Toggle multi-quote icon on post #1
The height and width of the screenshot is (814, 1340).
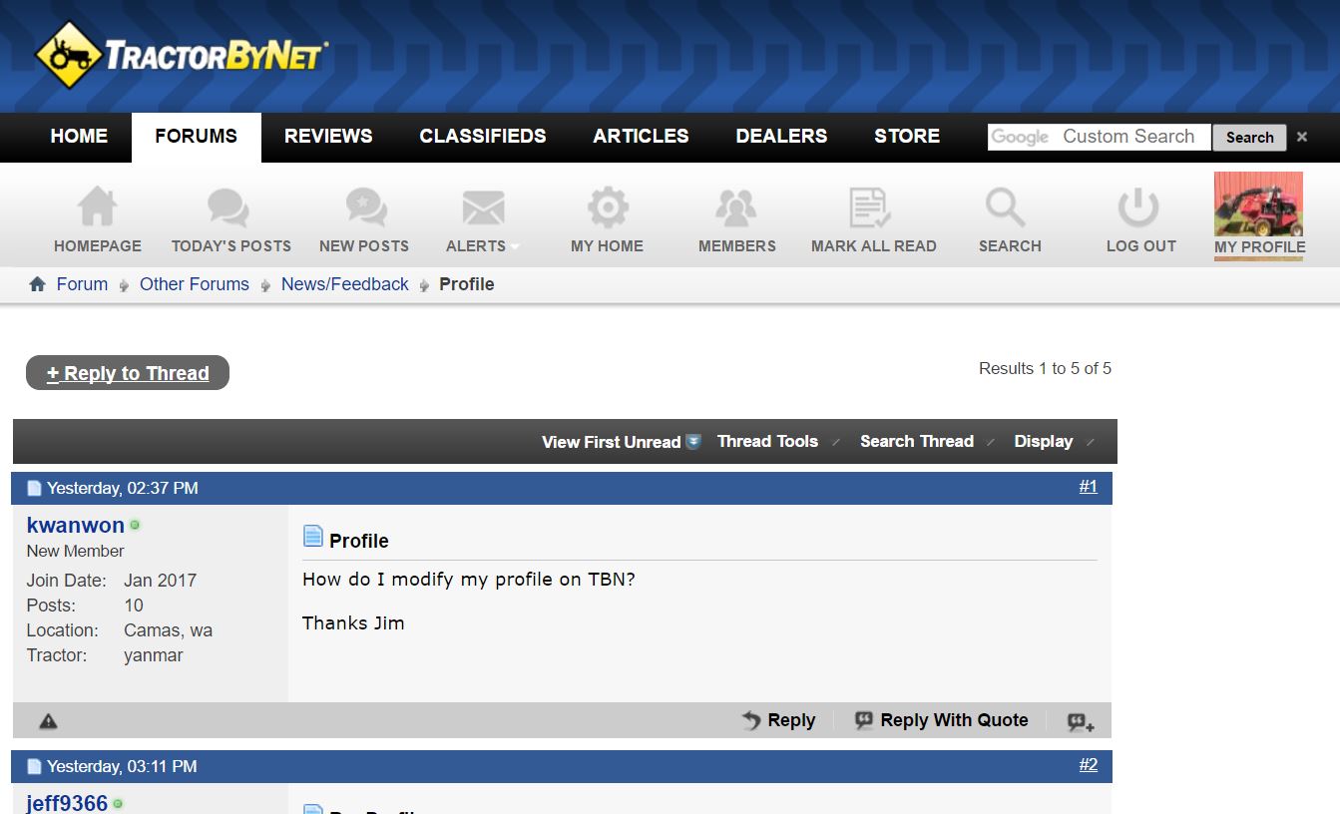click(x=1081, y=722)
